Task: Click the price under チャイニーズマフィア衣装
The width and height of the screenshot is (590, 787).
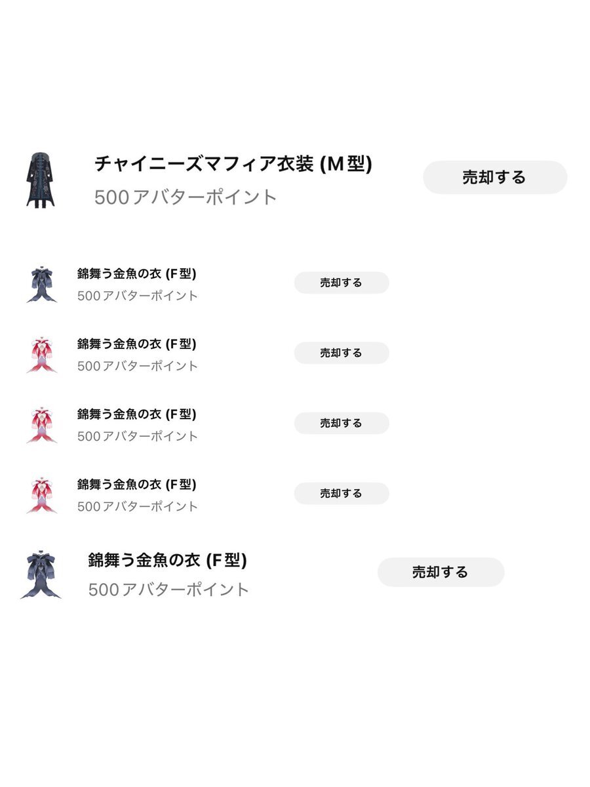Action: [186, 197]
